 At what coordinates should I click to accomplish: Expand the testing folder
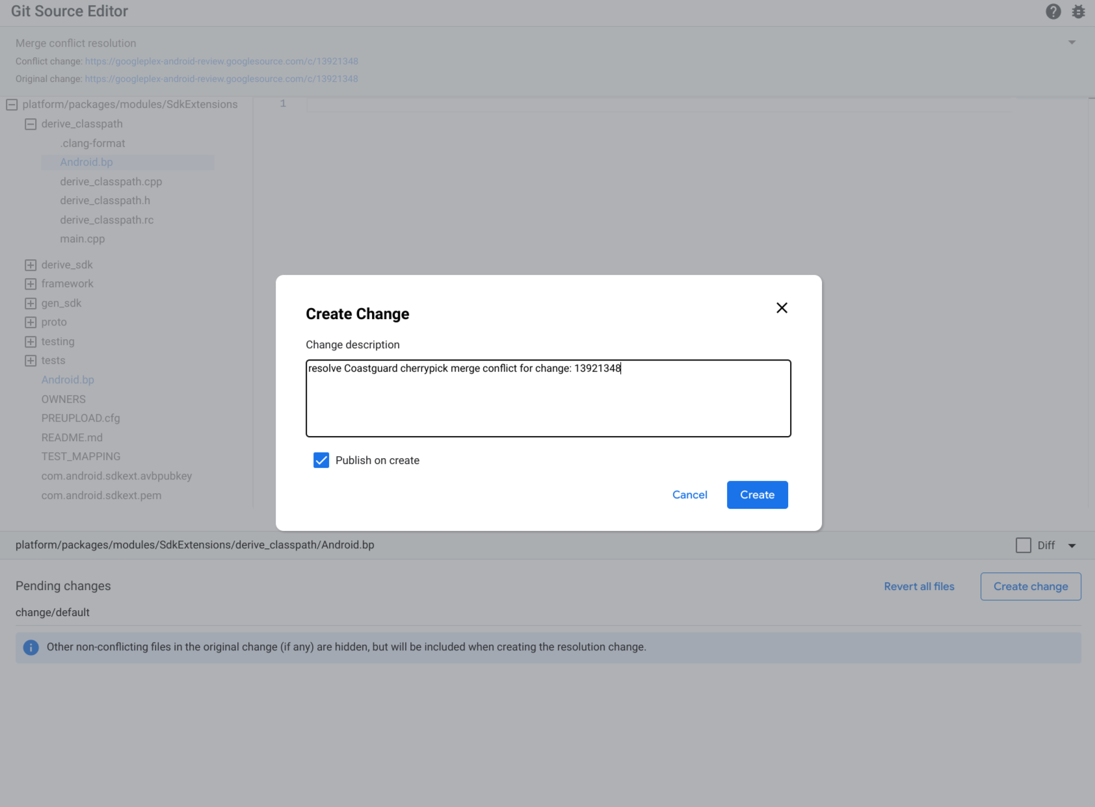31,342
